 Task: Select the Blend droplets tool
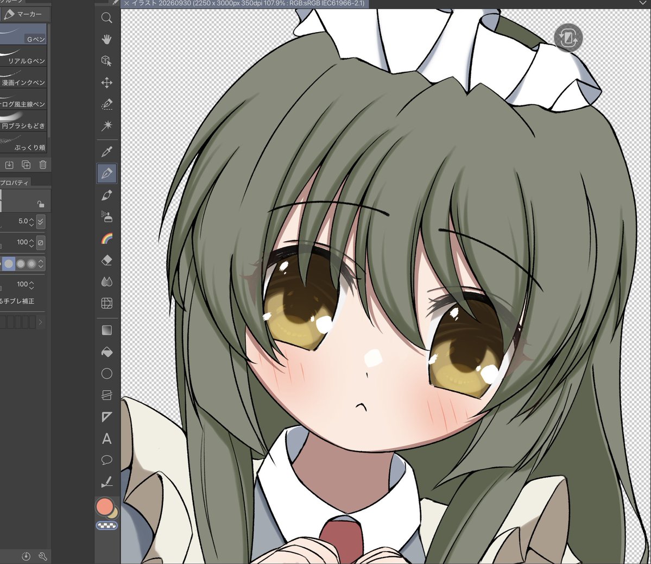[107, 282]
